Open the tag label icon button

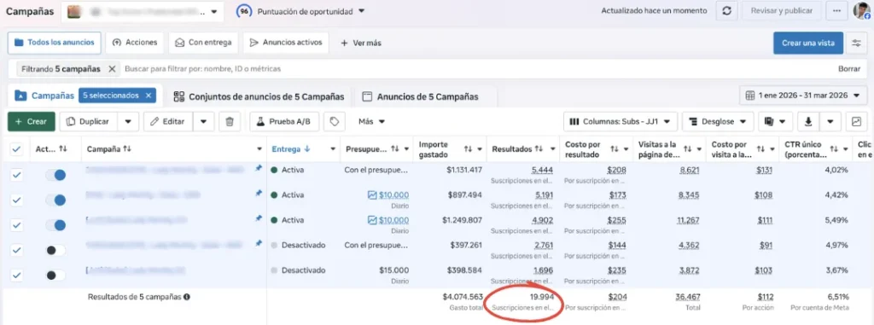pos(334,121)
